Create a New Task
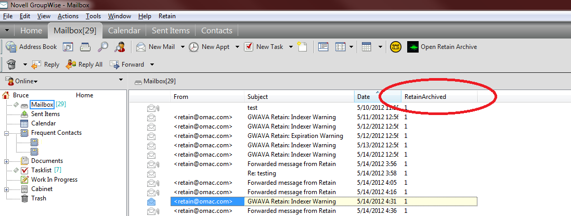Screen dimensions: 571x216 [x=264, y=47]
